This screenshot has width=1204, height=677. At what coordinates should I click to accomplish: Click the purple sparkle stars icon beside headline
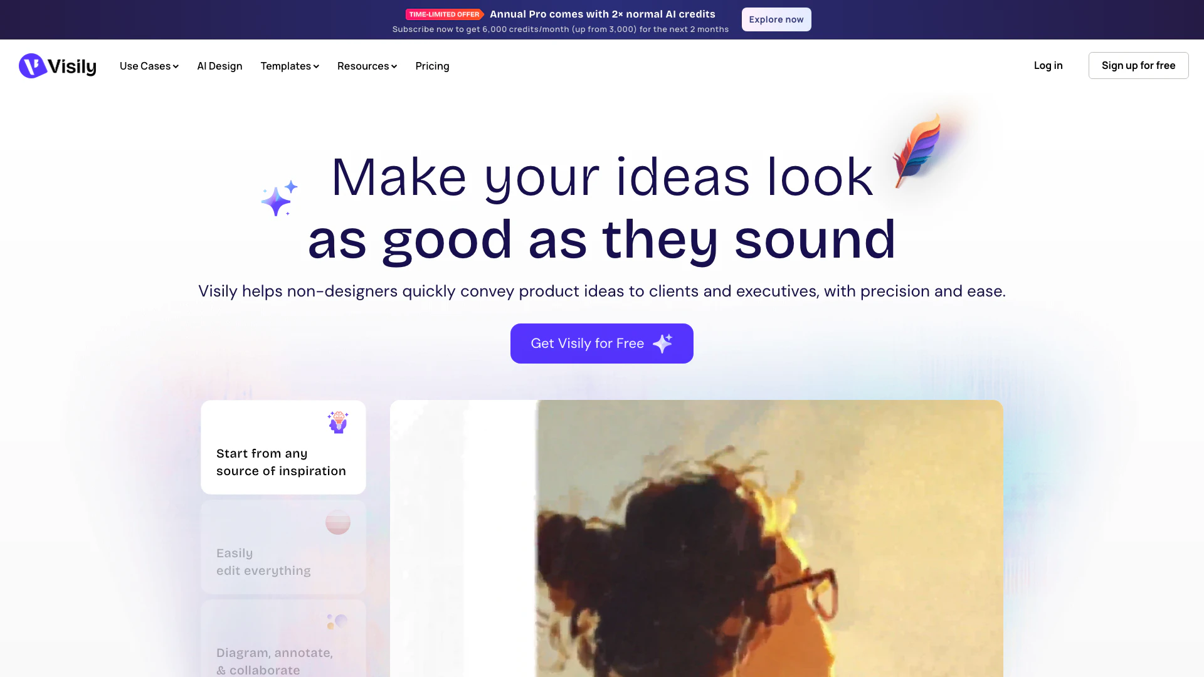pos(279,198)
